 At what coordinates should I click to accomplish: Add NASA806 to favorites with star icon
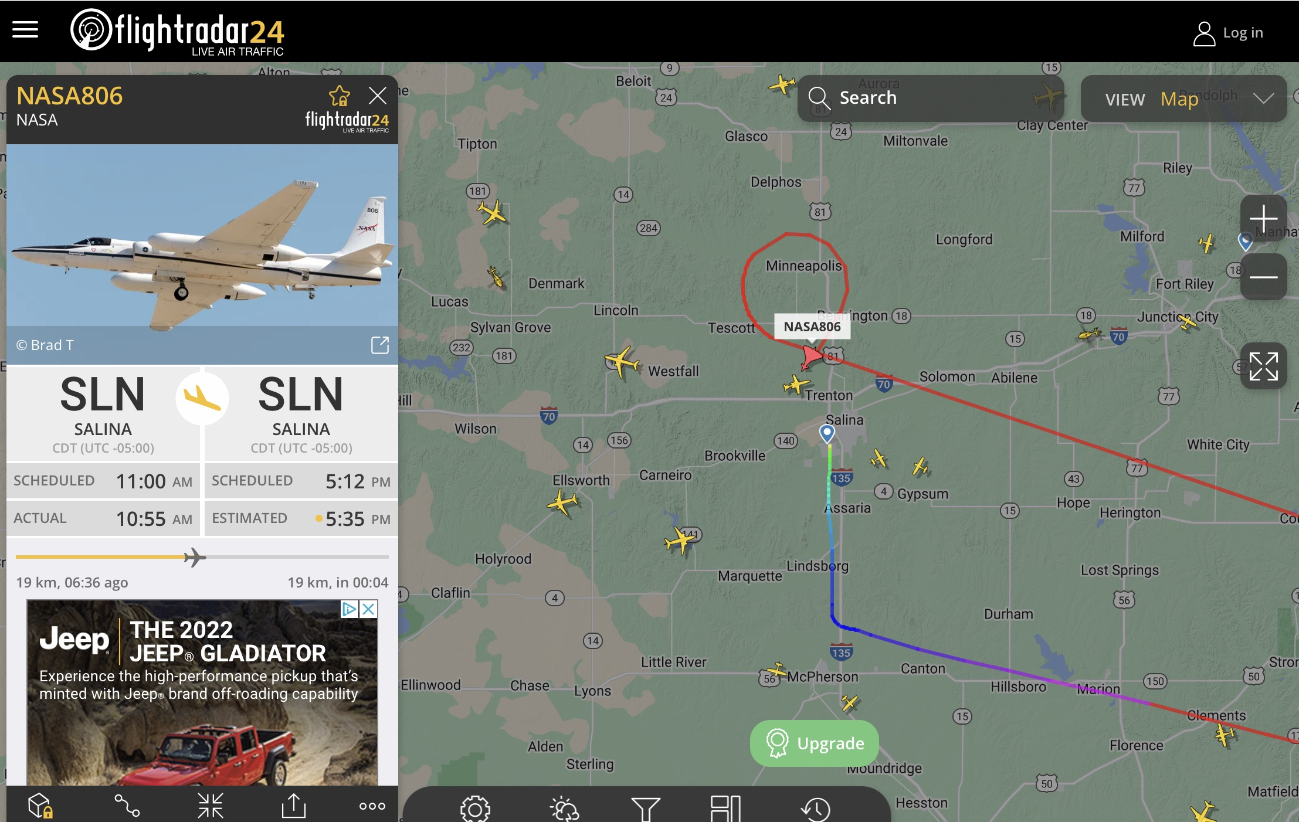pos(340,95)
